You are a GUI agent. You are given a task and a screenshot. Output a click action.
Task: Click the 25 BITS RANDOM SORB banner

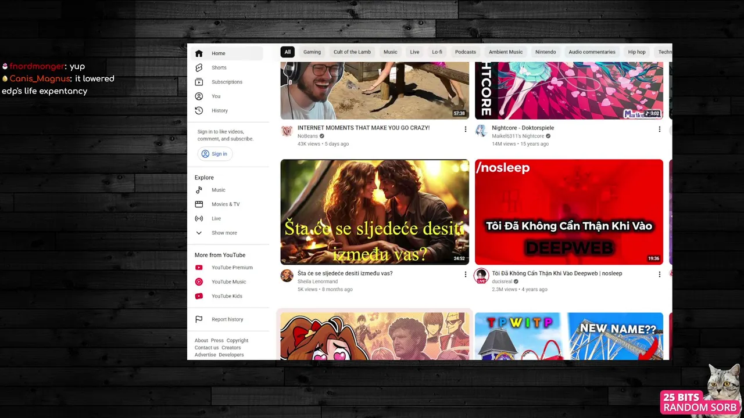700,402
